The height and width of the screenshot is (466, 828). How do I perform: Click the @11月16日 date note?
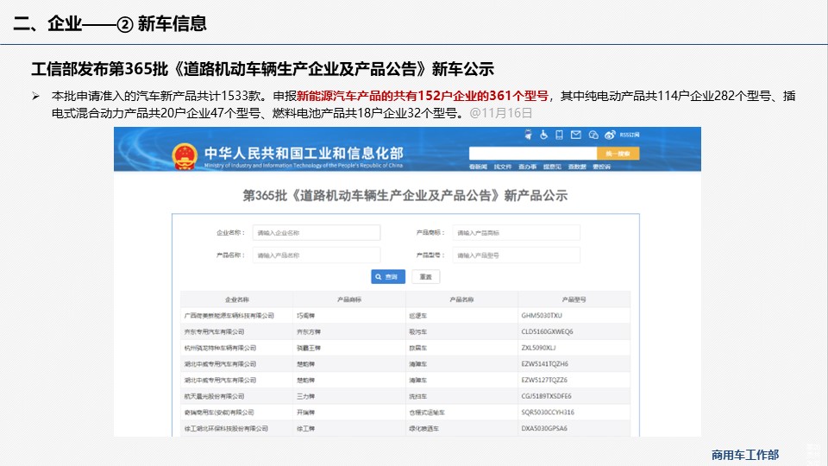(500, 113)
